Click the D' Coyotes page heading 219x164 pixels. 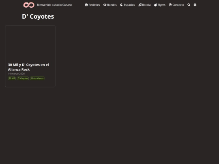point(38,17)
